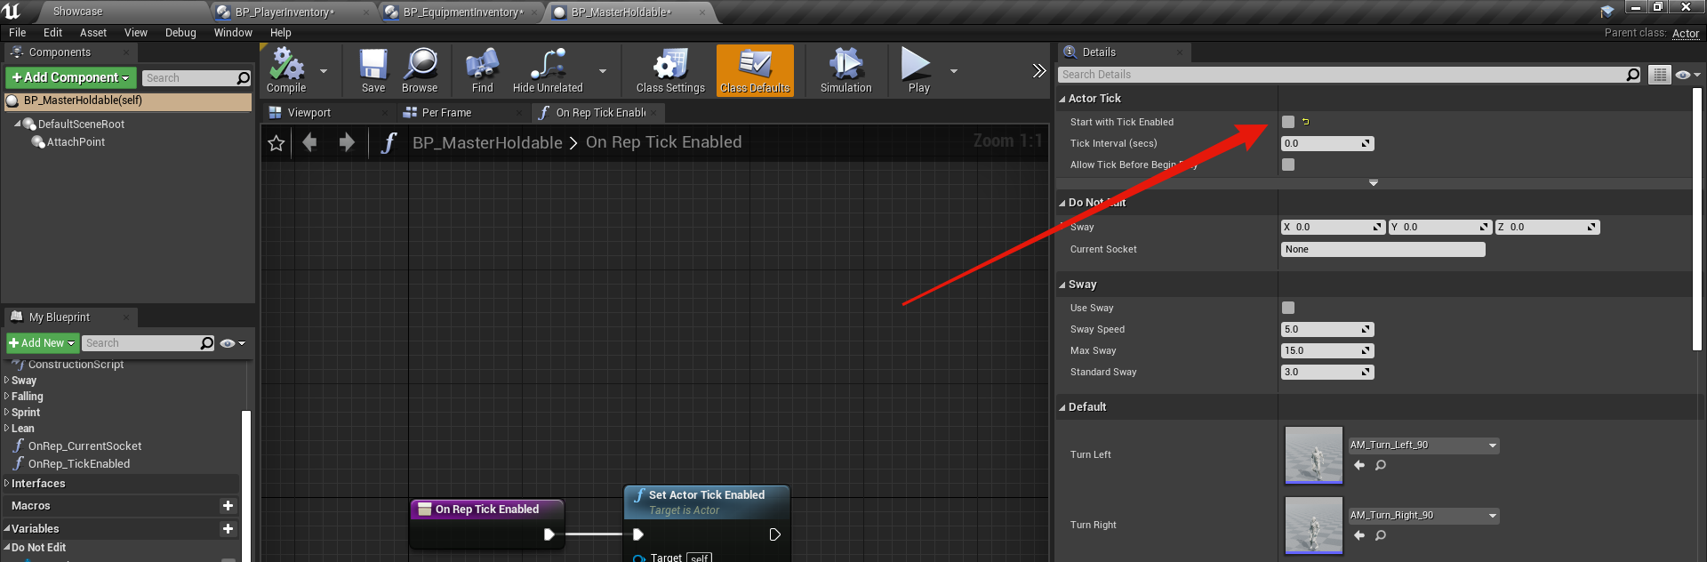Image resolution: width=1707 pixels, height=562 pixels.
Task: Click Max Sway value field
Action: point(1327,351)
